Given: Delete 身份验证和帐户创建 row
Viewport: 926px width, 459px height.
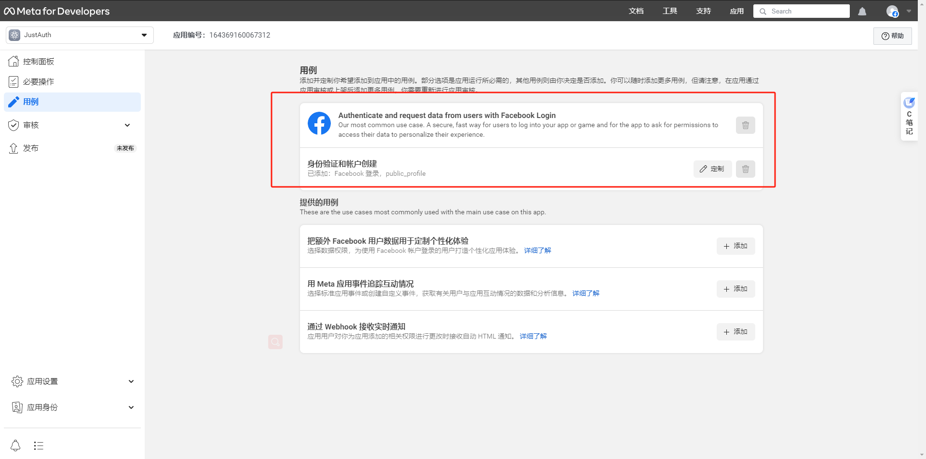Looking at the screenshot, I should 746,169.
